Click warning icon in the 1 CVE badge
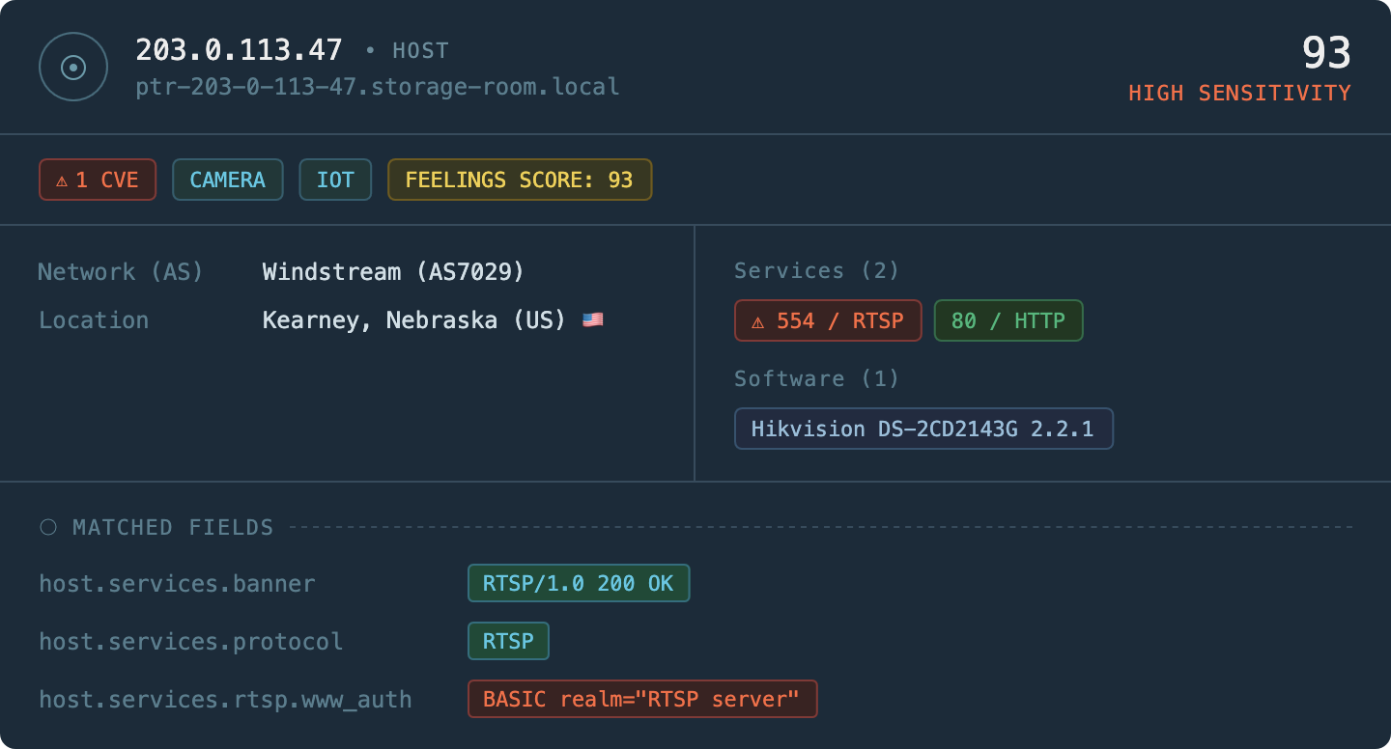The height and width of the screenshot is (749, 1391). coord(62,180)
